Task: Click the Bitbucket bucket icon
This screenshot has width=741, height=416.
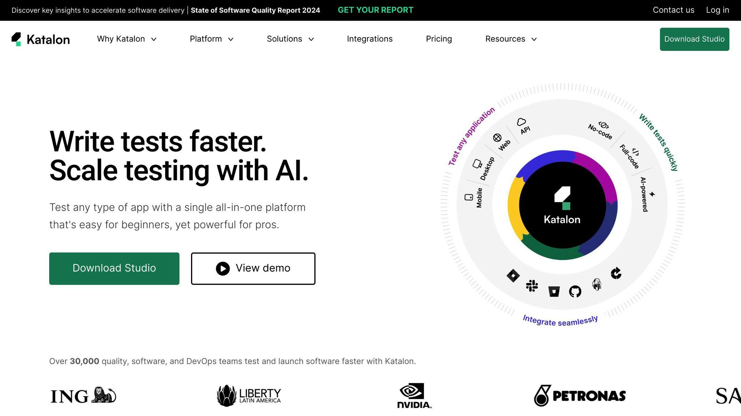Action: 554,291
